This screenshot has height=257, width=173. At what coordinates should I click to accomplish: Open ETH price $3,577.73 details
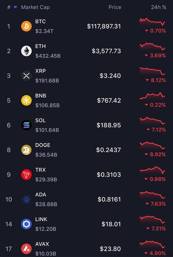(106, 51)
